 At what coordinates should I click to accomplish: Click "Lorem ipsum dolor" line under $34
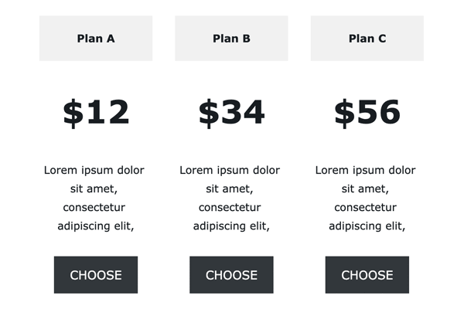point(230,170)
